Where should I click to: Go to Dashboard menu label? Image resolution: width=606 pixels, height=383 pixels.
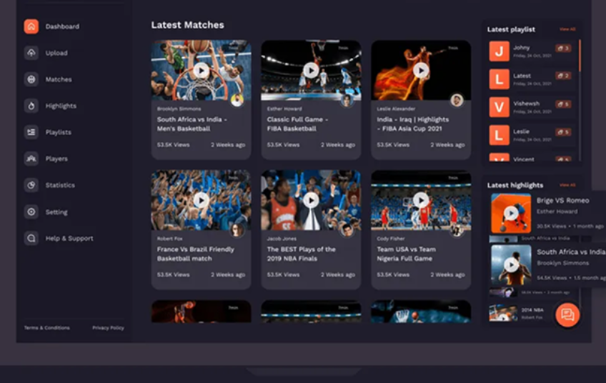pyautogui.click(x=62, y=26)
